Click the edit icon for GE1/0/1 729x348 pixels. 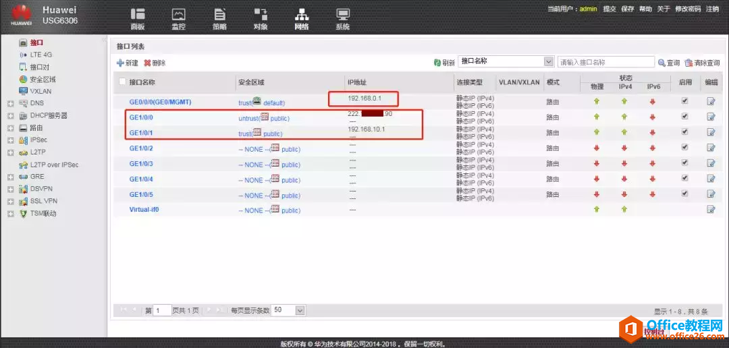tap(711, 132)
